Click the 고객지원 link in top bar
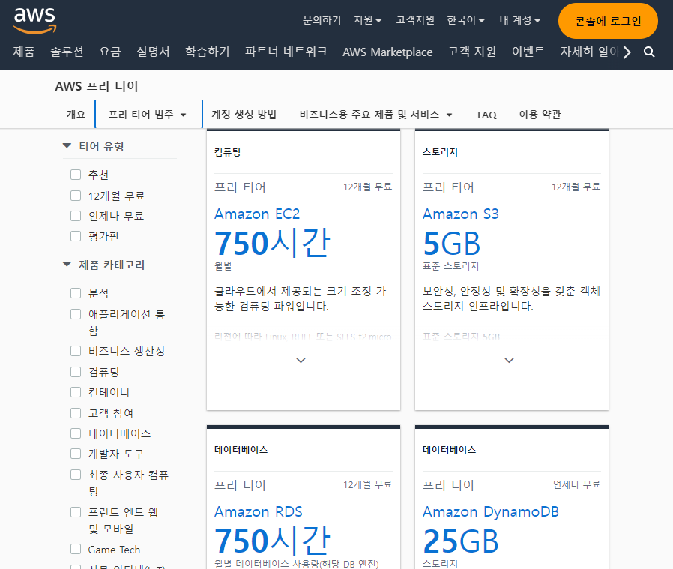This screenshot has width=673, height=569. pos(415,20)
